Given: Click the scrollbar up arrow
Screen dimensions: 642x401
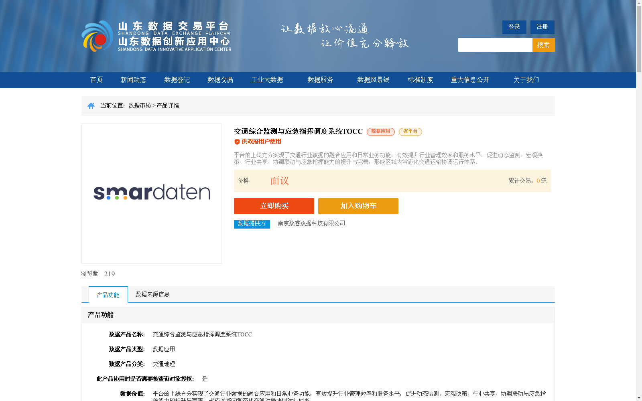Looking at the screenshot, I should (639, 3).
